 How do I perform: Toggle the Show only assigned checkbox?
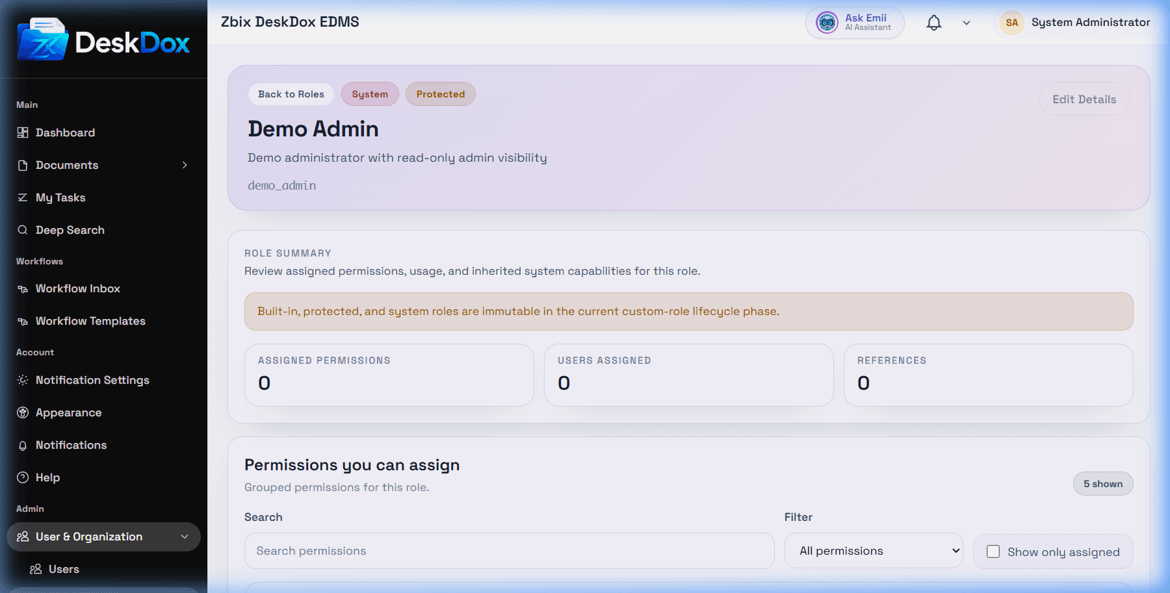coord(993,551)
